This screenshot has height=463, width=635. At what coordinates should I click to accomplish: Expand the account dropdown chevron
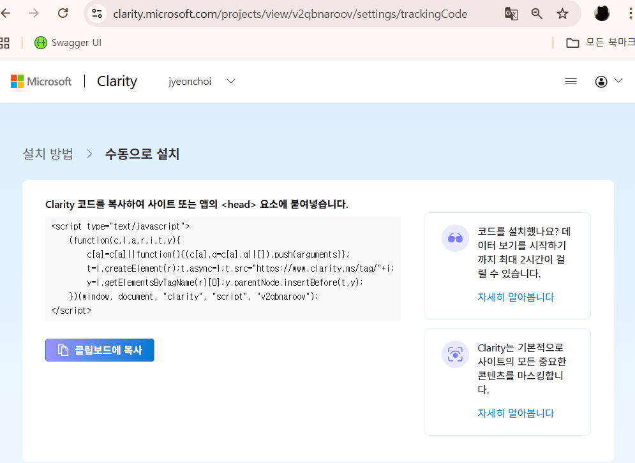(x=618, y=80)
